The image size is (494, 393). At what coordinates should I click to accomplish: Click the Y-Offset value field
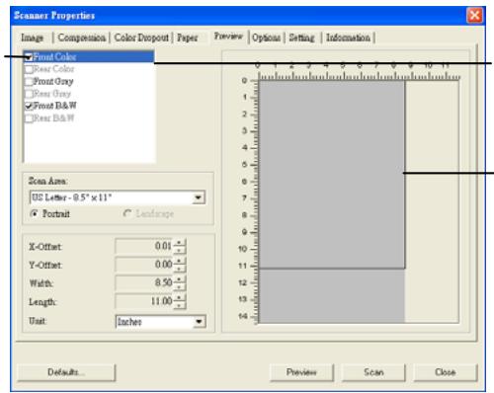coord(144,265)
